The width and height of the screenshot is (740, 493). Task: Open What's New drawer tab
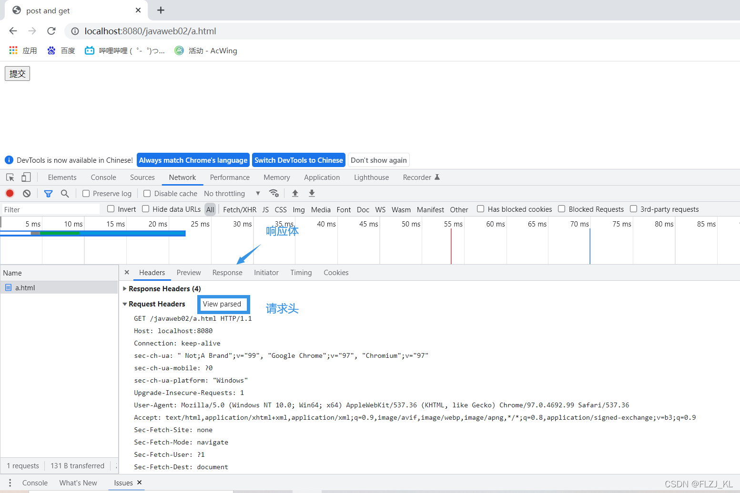tap(78, 483)
